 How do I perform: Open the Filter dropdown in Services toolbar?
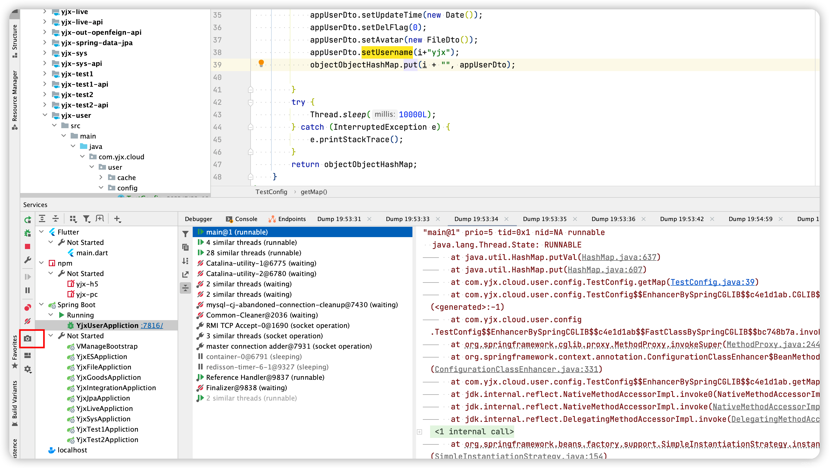pyautogui.click(x=86, y=219)
